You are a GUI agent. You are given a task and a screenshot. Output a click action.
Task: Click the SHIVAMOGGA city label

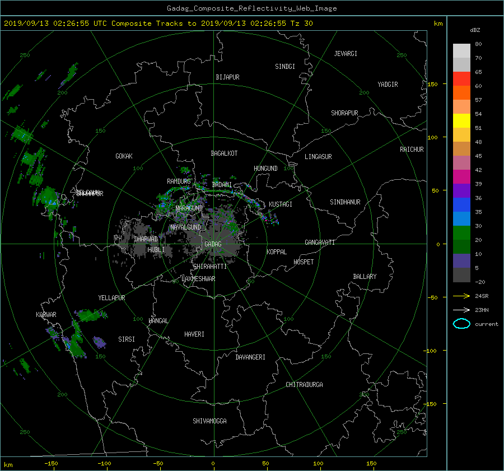[209, 421]
